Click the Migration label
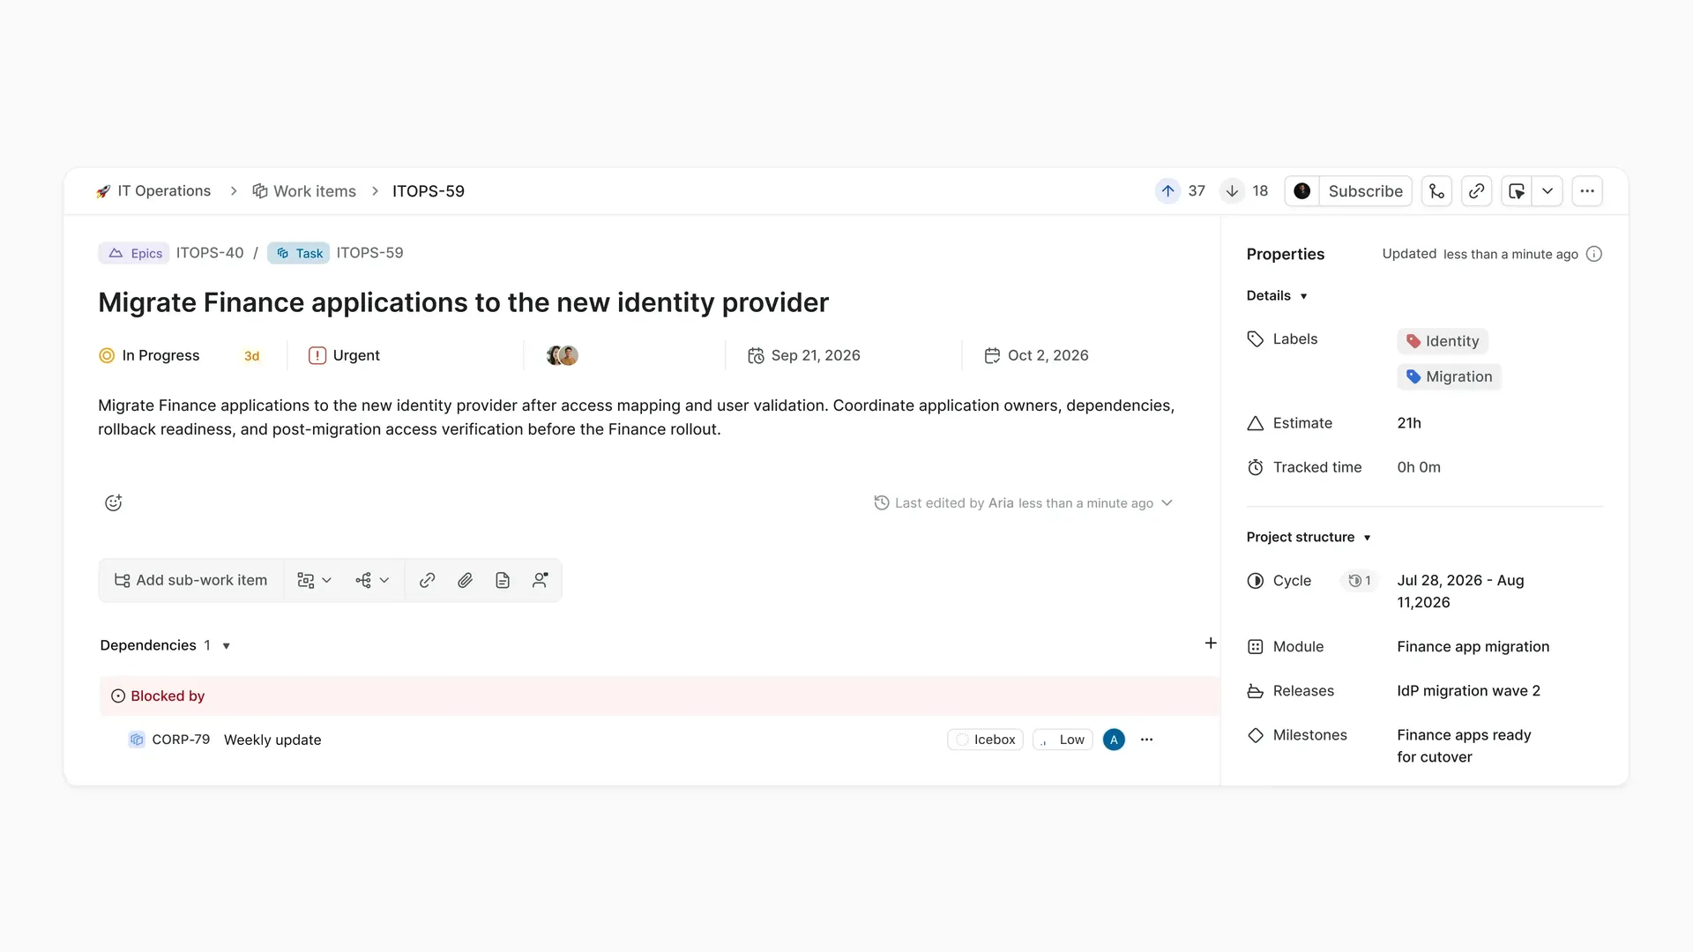 click(1450, 376)
